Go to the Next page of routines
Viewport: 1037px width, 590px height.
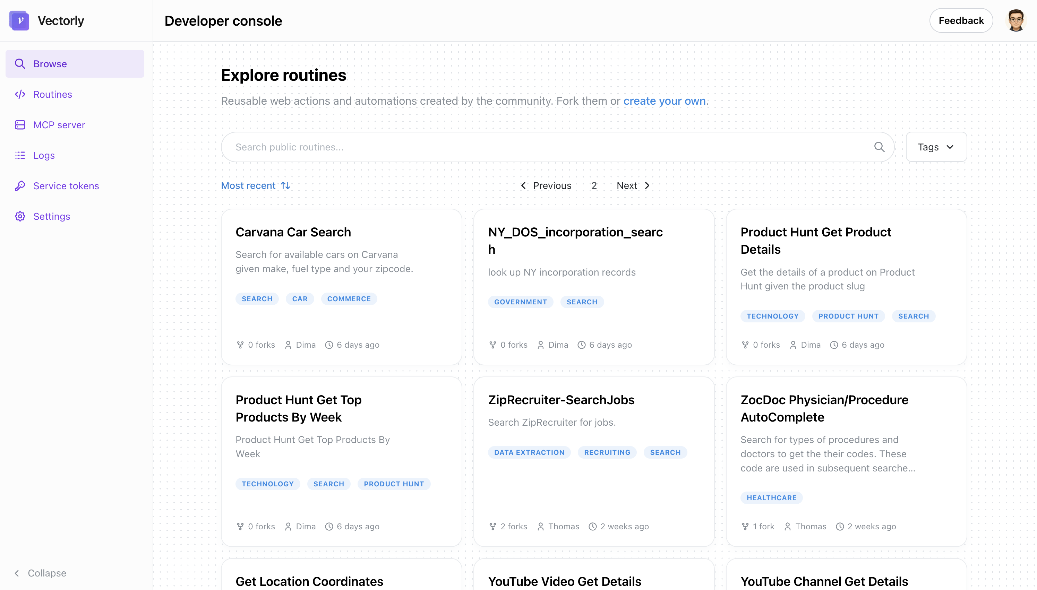click(633, 185)
